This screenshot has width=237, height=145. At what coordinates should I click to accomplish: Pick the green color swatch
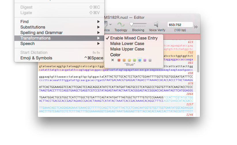tap(134, 60)
